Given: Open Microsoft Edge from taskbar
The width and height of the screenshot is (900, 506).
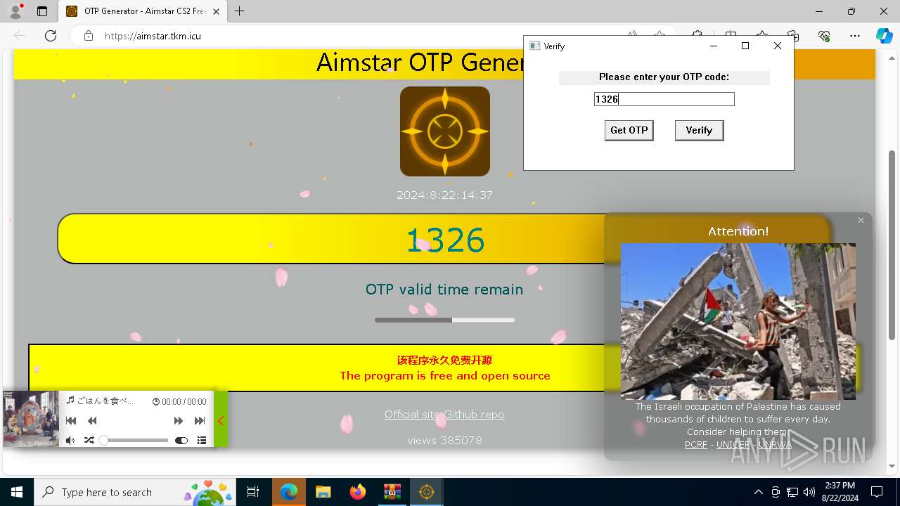Looking at the screenshot, I should tap(289, 492).
